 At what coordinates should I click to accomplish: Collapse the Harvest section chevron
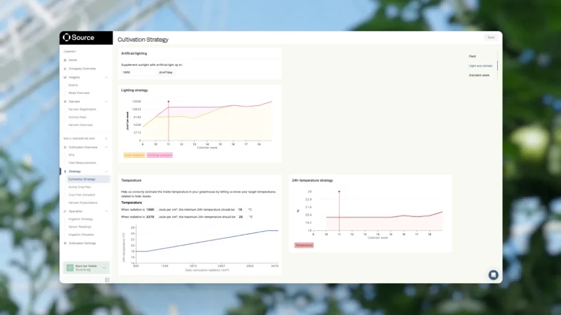point(106,101)
